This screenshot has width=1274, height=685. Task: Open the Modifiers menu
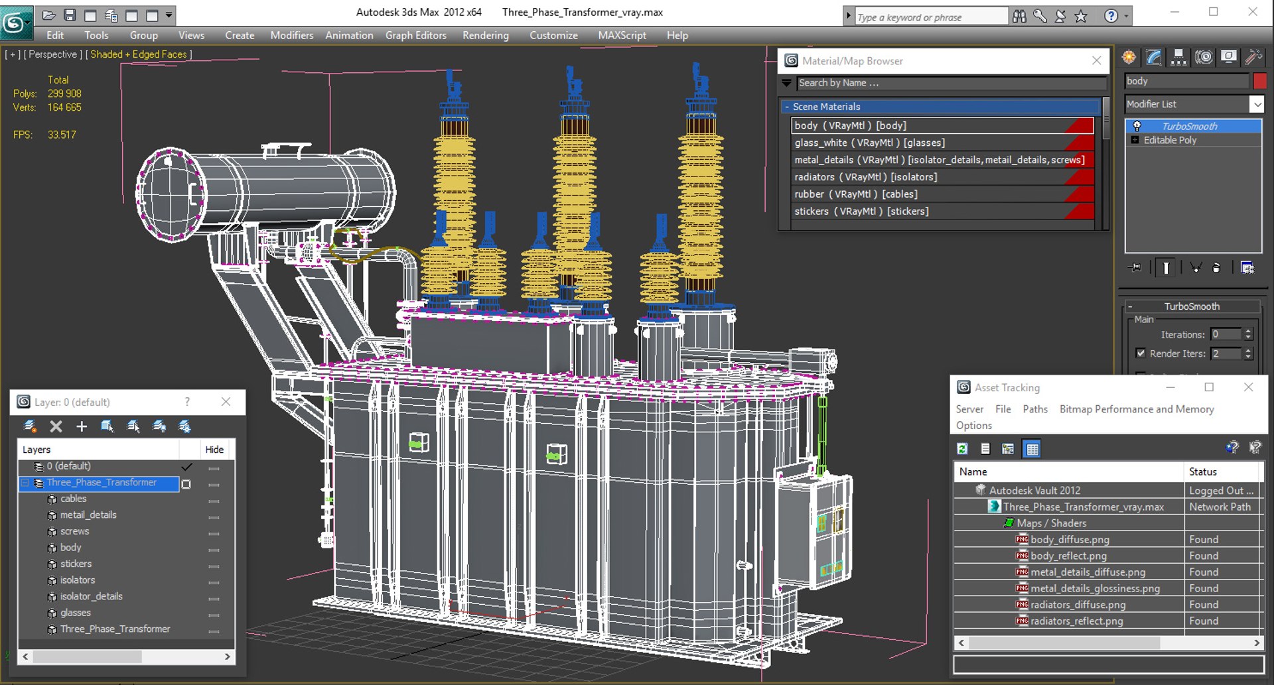[292, 35]
